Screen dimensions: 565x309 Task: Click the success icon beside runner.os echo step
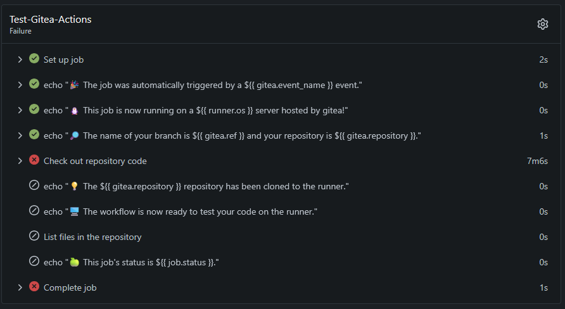34,110
